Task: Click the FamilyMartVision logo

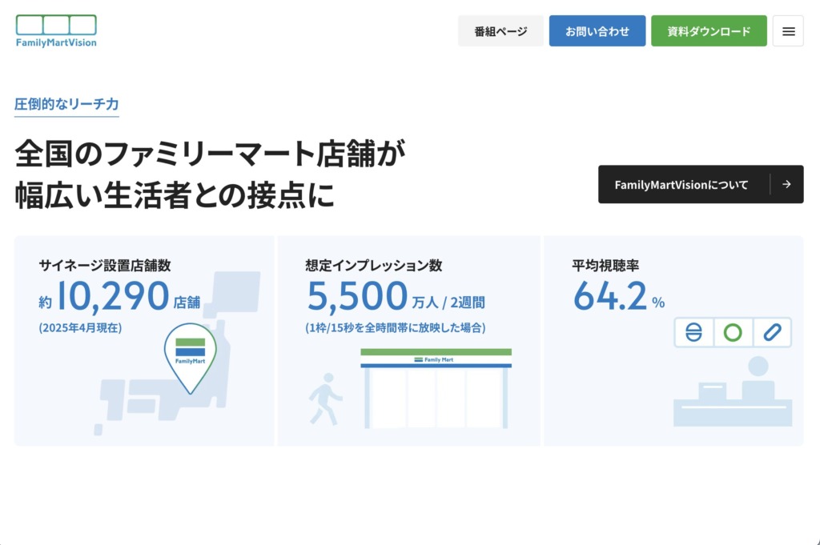Action: tap(56, 31)
